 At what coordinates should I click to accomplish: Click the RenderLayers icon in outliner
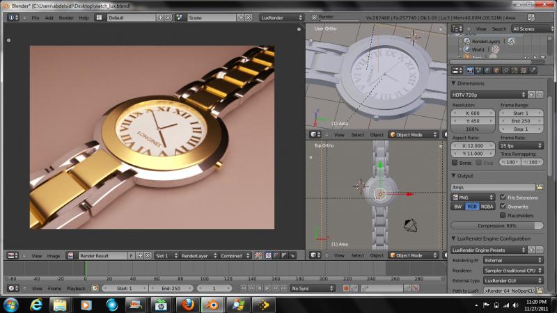click(x=467, y=41)
